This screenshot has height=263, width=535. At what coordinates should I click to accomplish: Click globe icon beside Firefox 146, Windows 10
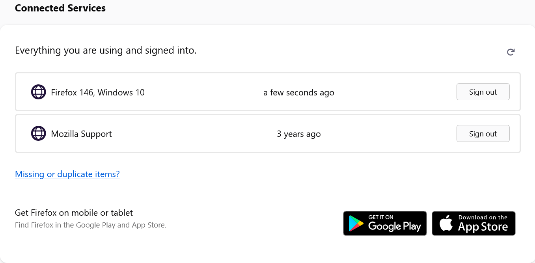[38, 92]
